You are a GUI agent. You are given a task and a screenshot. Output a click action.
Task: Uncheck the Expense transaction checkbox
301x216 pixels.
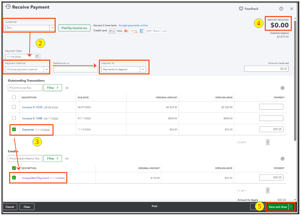(x=14, y=129)
